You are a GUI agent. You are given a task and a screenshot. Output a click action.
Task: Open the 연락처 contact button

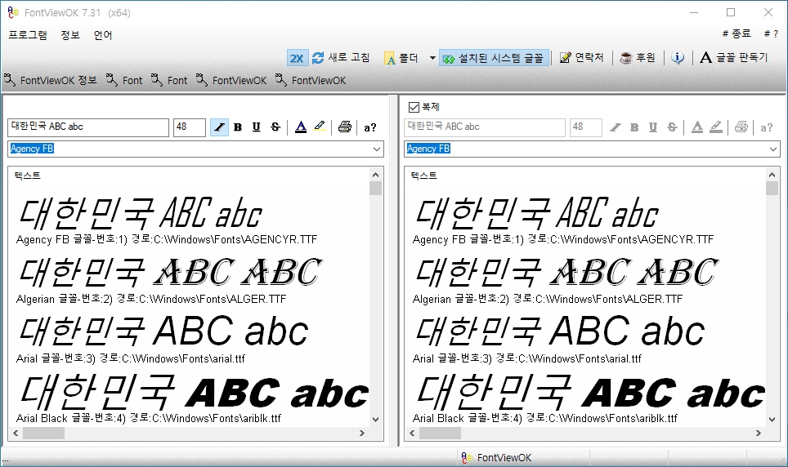pyautogui.click(x=581, y=58)
